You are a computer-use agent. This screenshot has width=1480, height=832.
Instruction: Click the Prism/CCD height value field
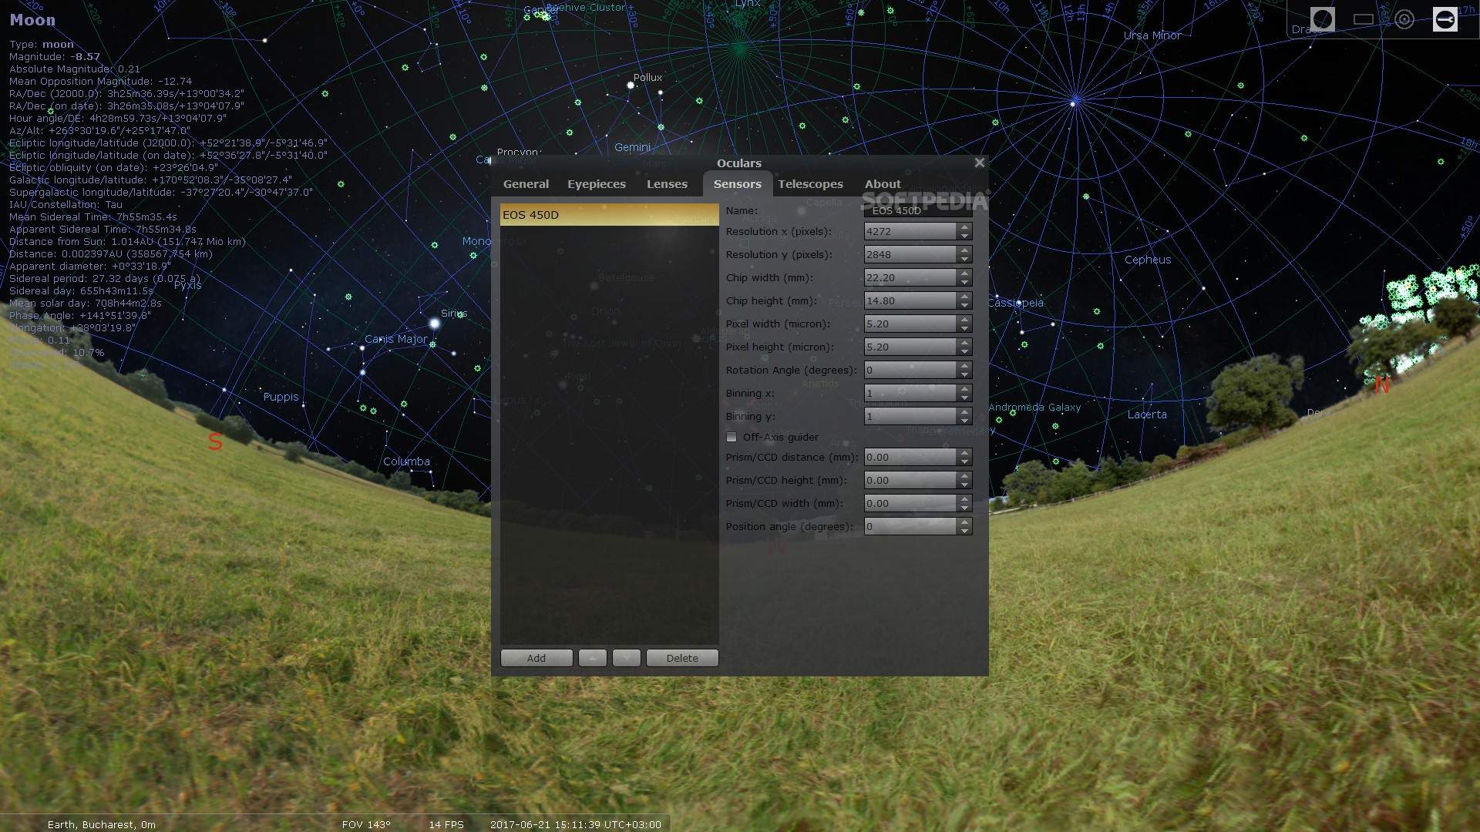tap(910, 480)
